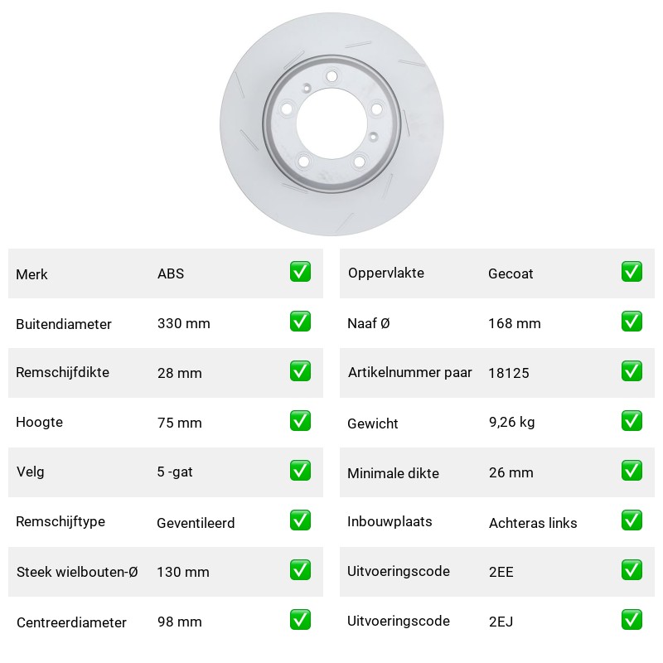Image resolution: width=663 pixels, height=663 pixels.
Task: Click the Artikelnummer paar value 18125
Action: pos(509,373)
